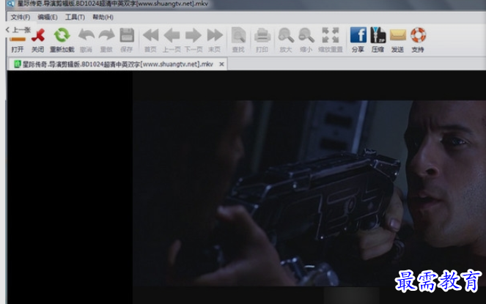Select the 星际传奇 mkv document tab
This screenshot has height=304, width=486.
[118, 64]
